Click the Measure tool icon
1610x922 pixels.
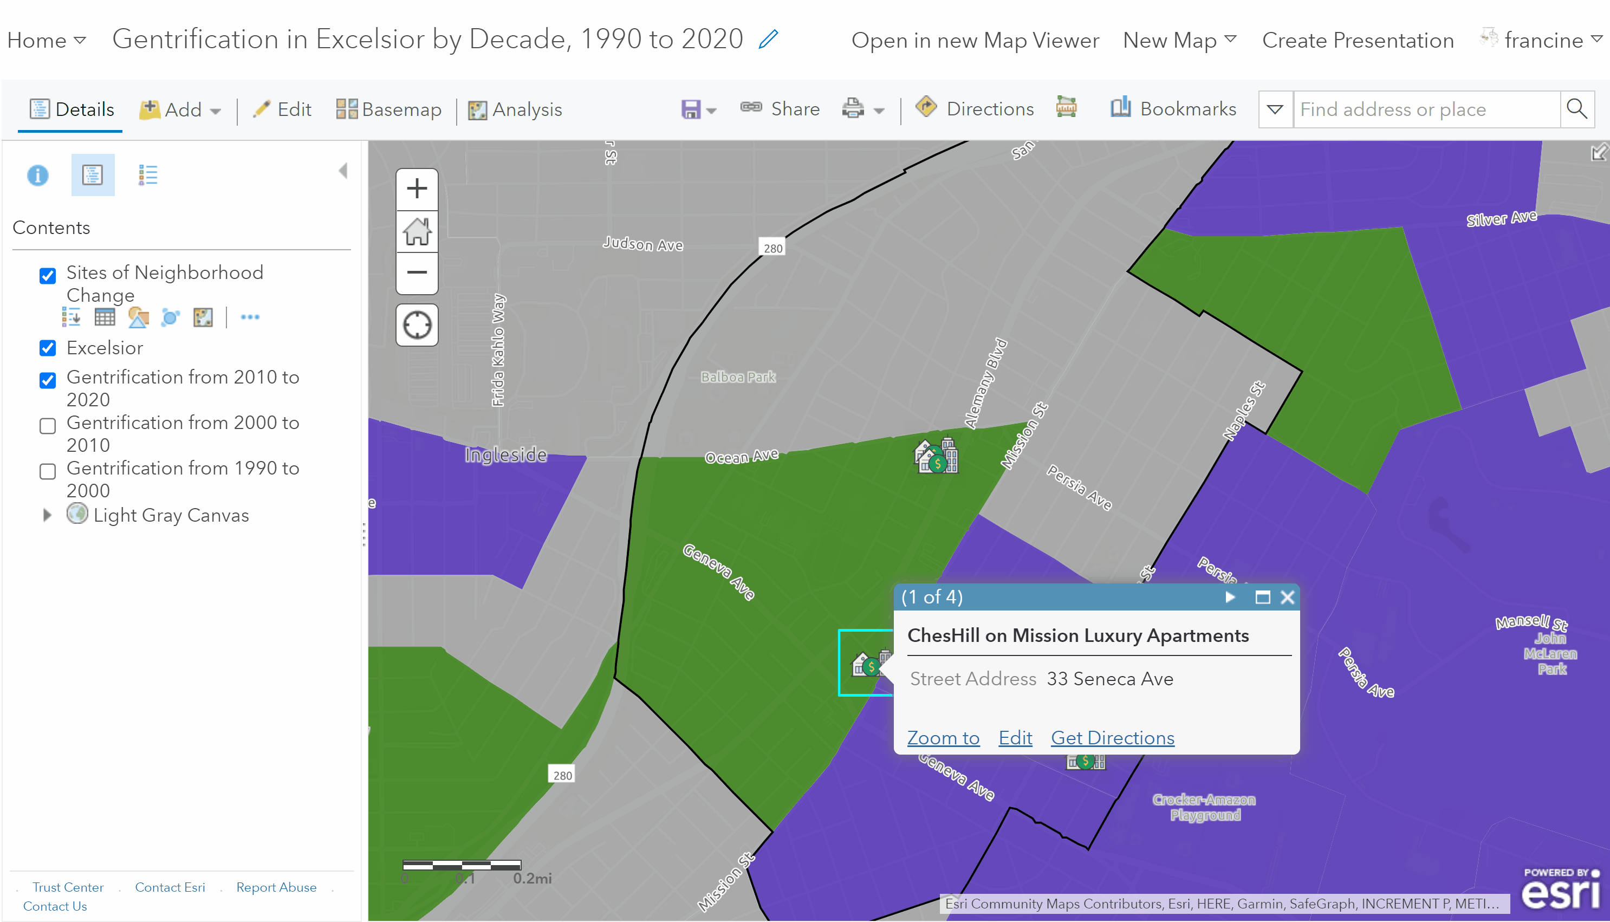click(1066, 108)
